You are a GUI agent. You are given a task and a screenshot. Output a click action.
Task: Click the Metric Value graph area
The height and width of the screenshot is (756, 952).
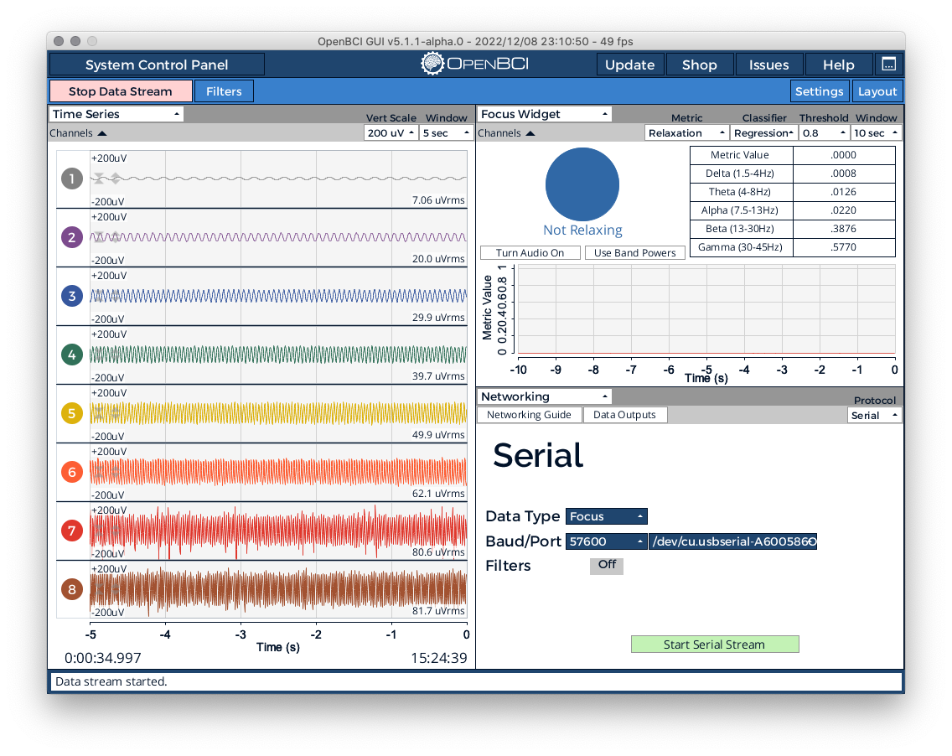[x=706, y=309]
